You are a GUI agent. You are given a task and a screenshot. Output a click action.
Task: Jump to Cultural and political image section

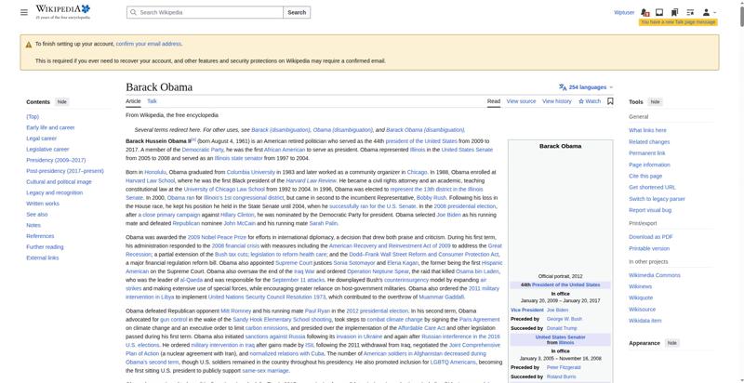pyautogui.click(x=59, y=182)
